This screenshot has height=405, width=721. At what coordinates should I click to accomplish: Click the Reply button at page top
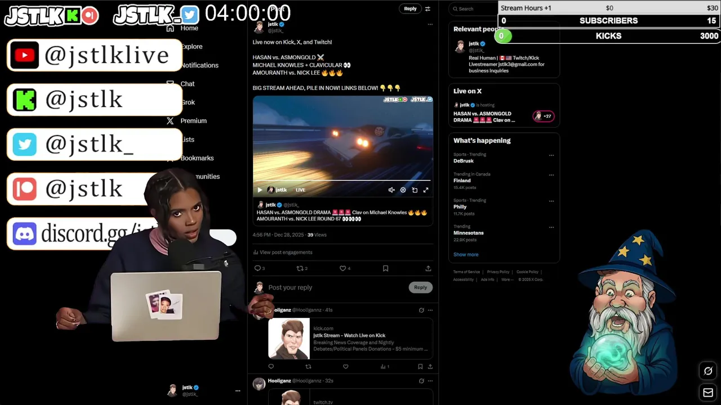(410, 8)
